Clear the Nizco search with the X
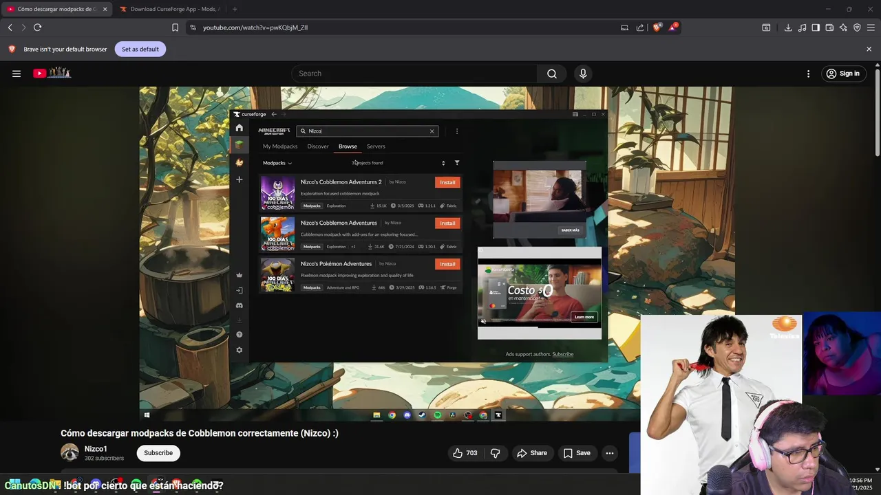The width and height of the screenshot is (881, 495). [432, 131]
